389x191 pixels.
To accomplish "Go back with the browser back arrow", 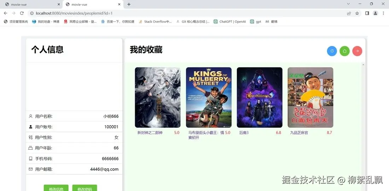I will coord(5,13).
